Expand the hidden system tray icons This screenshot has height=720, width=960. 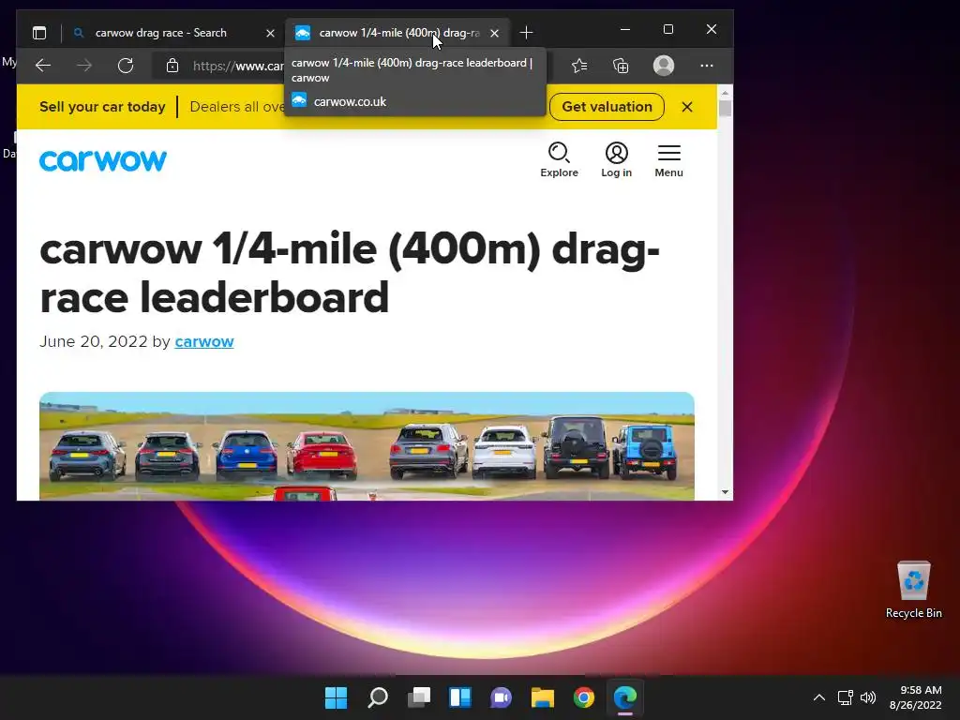[819, 697]
